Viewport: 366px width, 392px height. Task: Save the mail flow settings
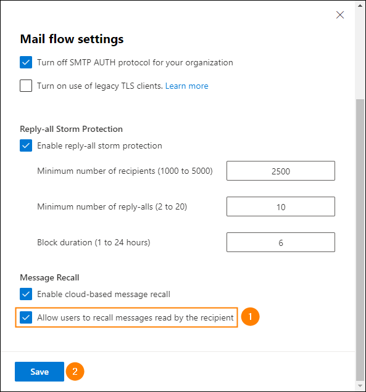tap(40, 372)
